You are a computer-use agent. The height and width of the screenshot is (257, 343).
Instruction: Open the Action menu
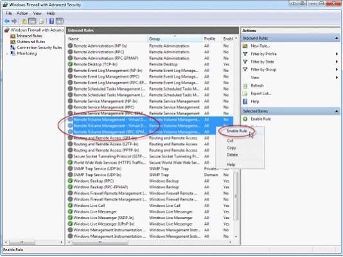click(22, 13)
